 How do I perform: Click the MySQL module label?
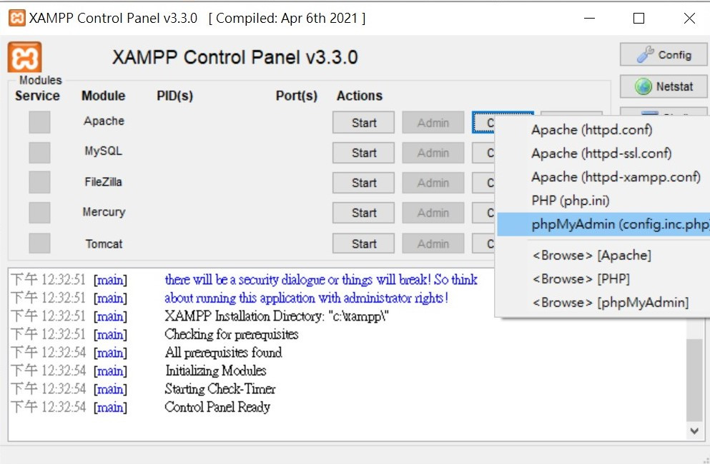click(x=103, y=151)
